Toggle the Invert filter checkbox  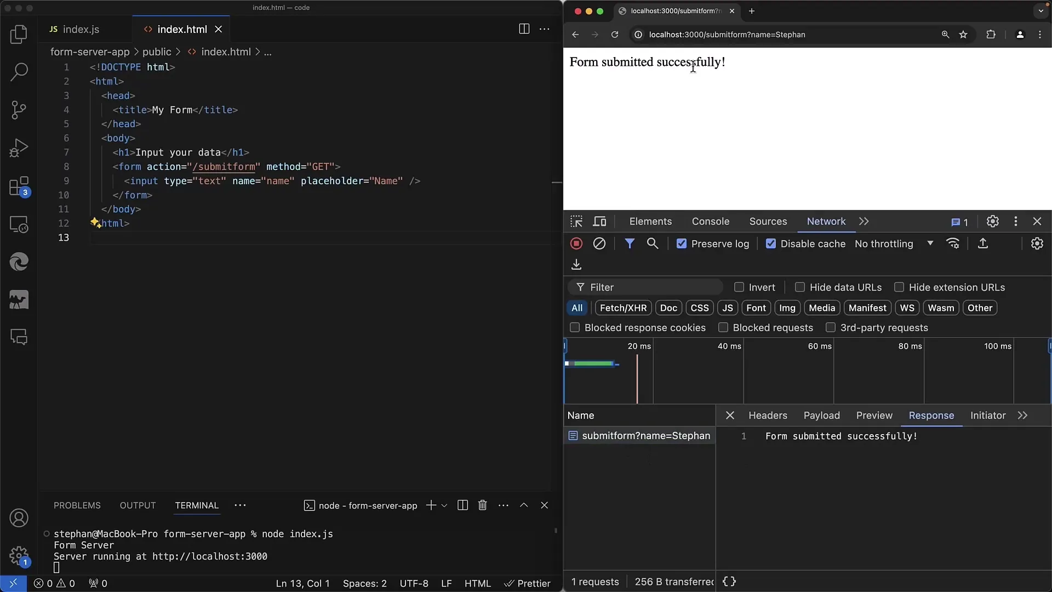click(x=739, y=288)
